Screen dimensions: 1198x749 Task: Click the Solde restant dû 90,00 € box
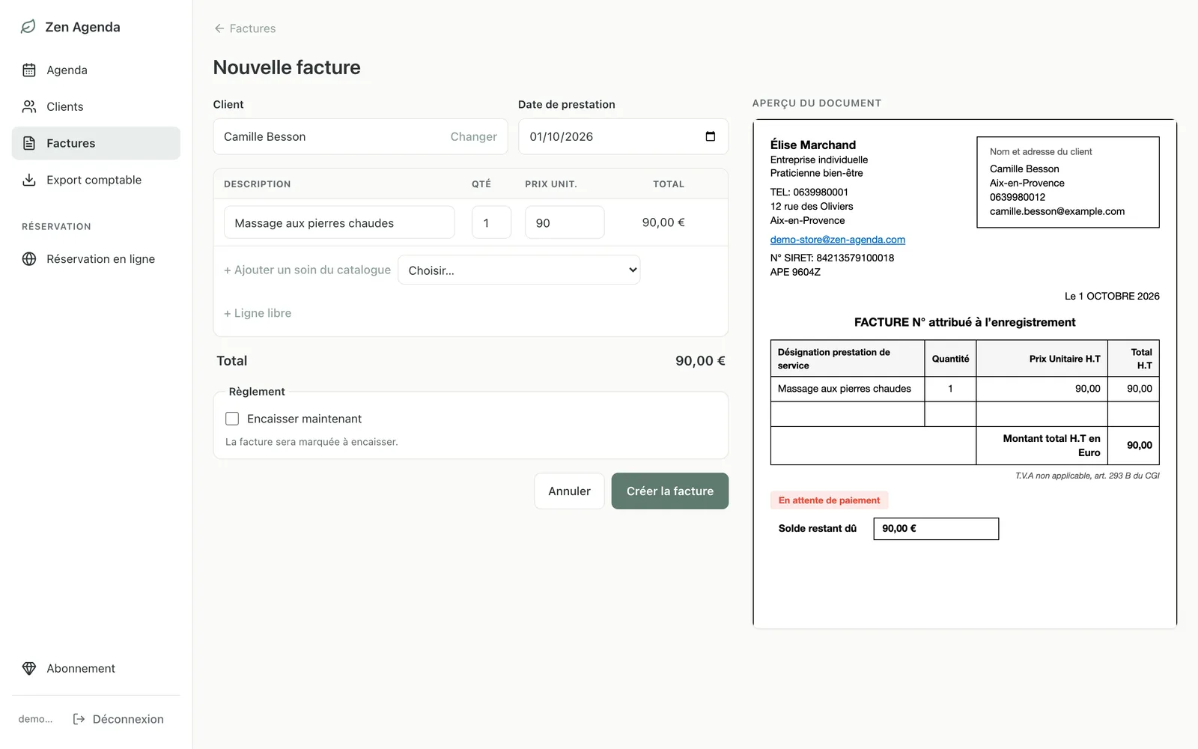pyautogui.click(x=936, y=529)
